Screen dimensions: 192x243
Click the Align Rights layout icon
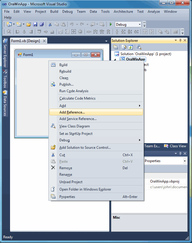point(31,32)
